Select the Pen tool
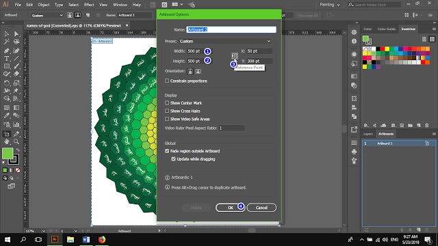The height and width of the screenshot is (246, 438). pyautogui.click(x=7, y=51)
